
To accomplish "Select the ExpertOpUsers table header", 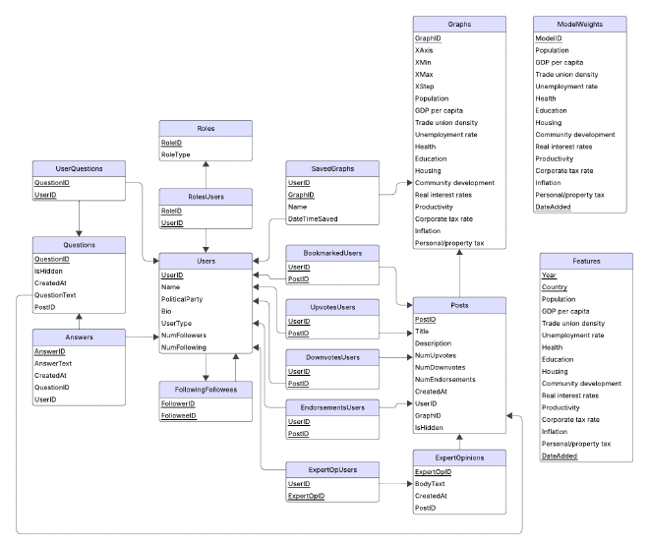I will 331,469.
